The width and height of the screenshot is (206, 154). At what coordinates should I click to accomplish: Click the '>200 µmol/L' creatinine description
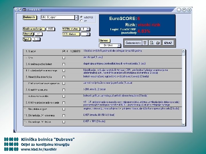click(x=94, y=89)
